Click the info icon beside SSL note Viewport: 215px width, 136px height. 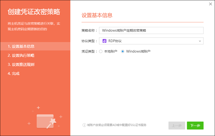(x=84, y=125)
